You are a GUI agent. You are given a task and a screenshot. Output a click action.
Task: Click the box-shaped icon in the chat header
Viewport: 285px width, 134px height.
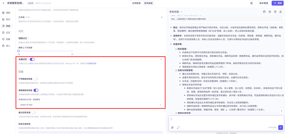click(264, 12)
